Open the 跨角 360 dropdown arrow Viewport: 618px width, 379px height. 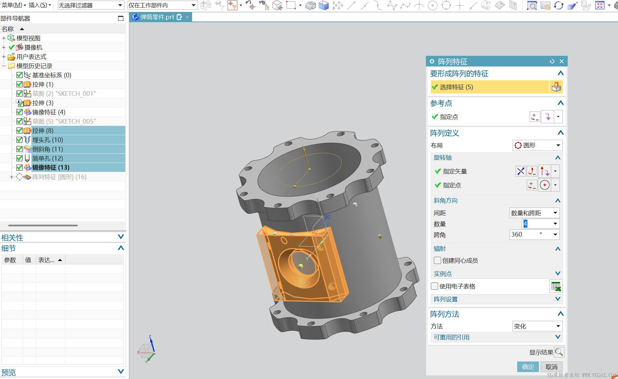pos(555,235)
